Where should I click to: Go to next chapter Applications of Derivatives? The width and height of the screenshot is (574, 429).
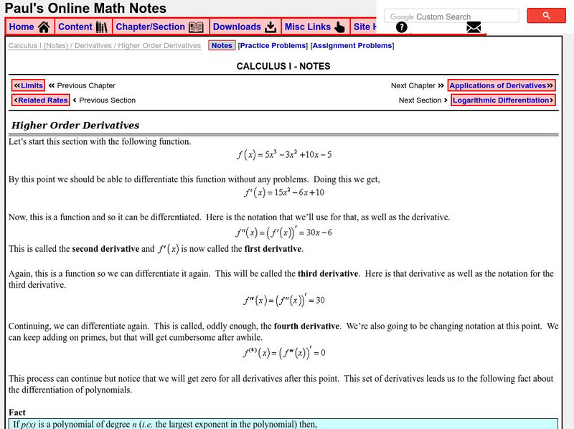[x=501, y=85]
